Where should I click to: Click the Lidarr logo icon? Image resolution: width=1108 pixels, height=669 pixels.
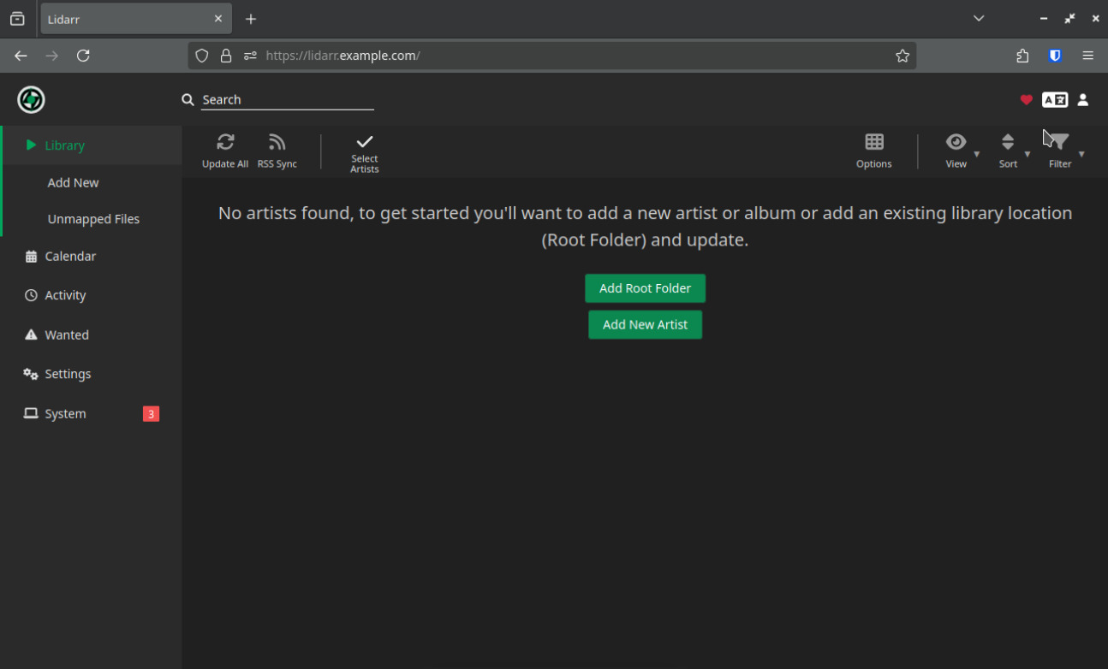[x=31, y=100]
